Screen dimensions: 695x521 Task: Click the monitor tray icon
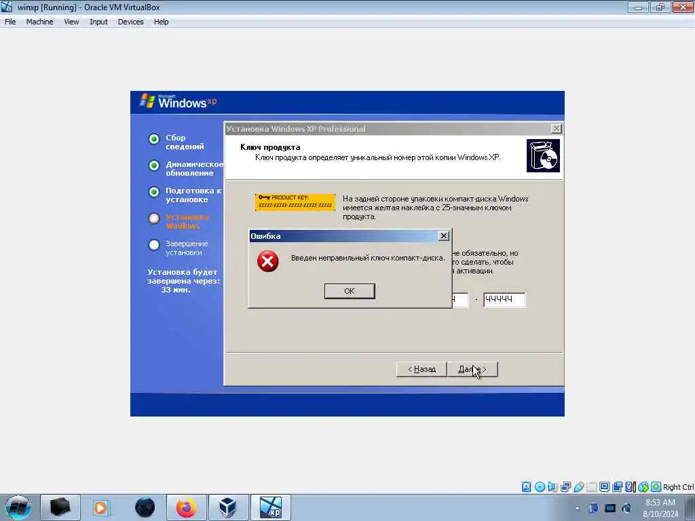point(610,507)
